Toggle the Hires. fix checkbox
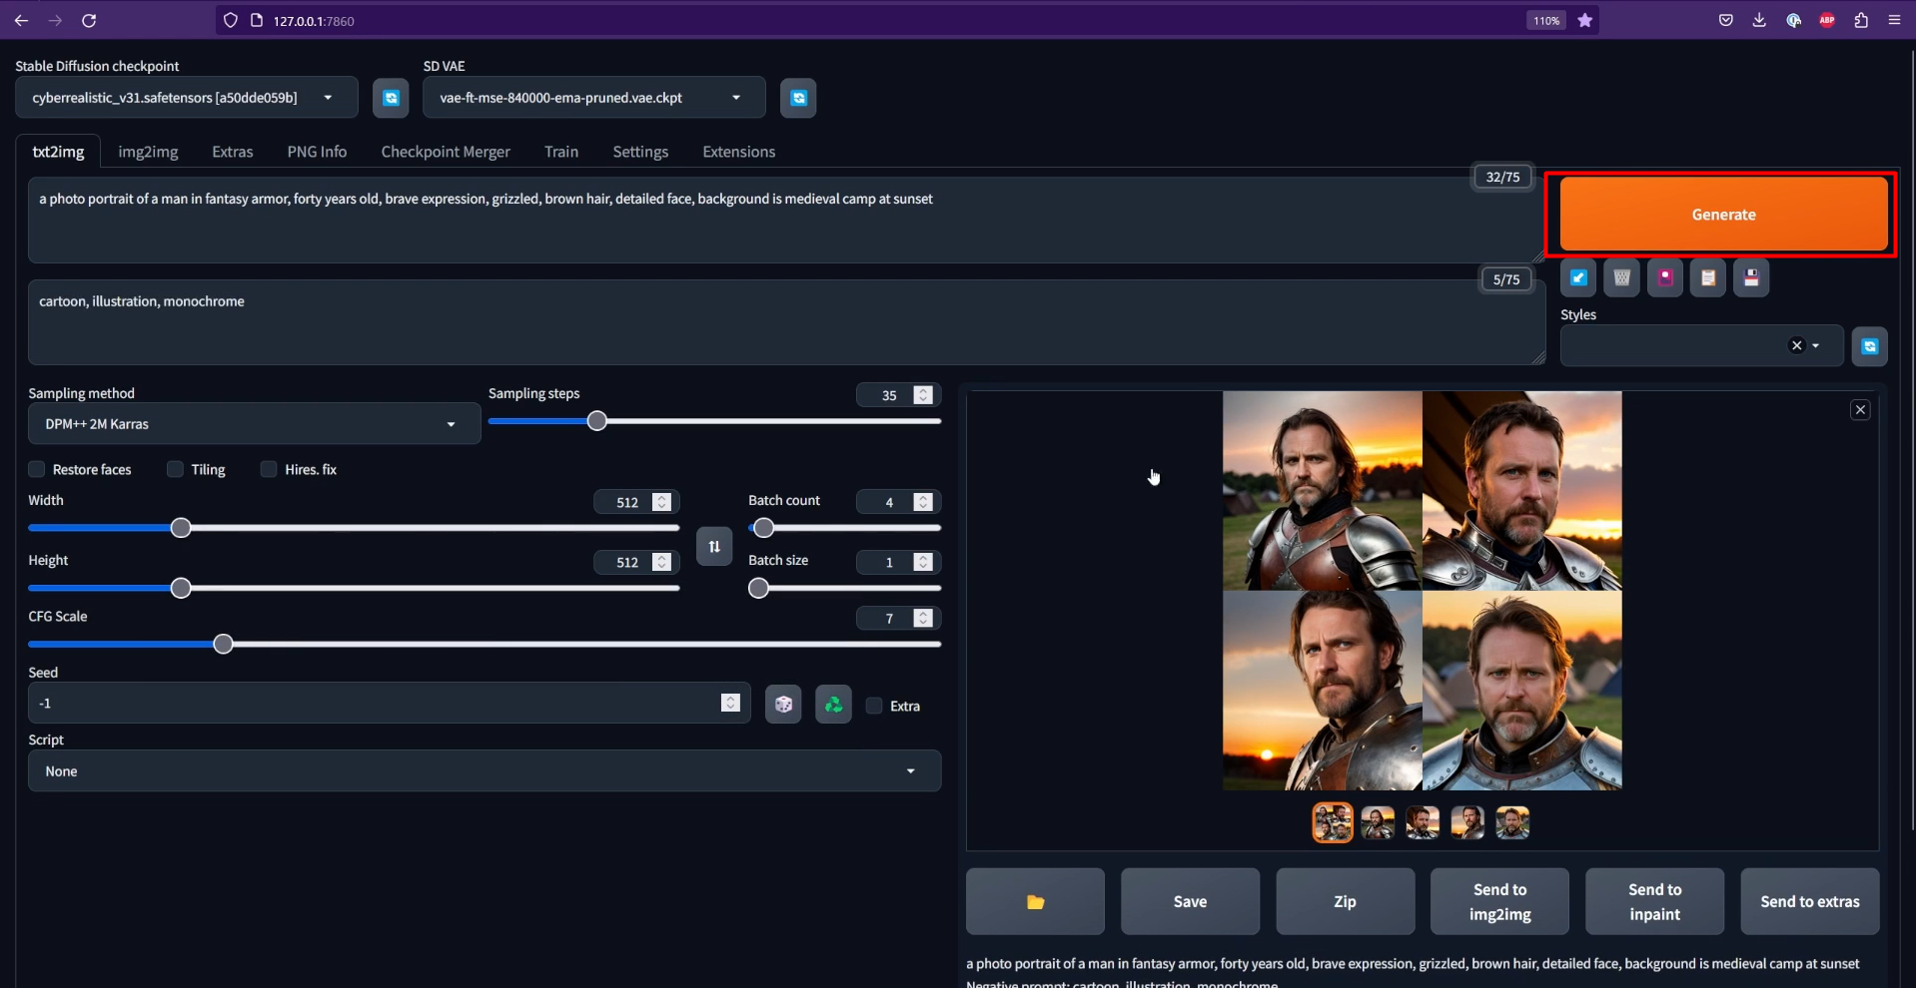This screenshot has height=988, width=1916. pos(269,469)
